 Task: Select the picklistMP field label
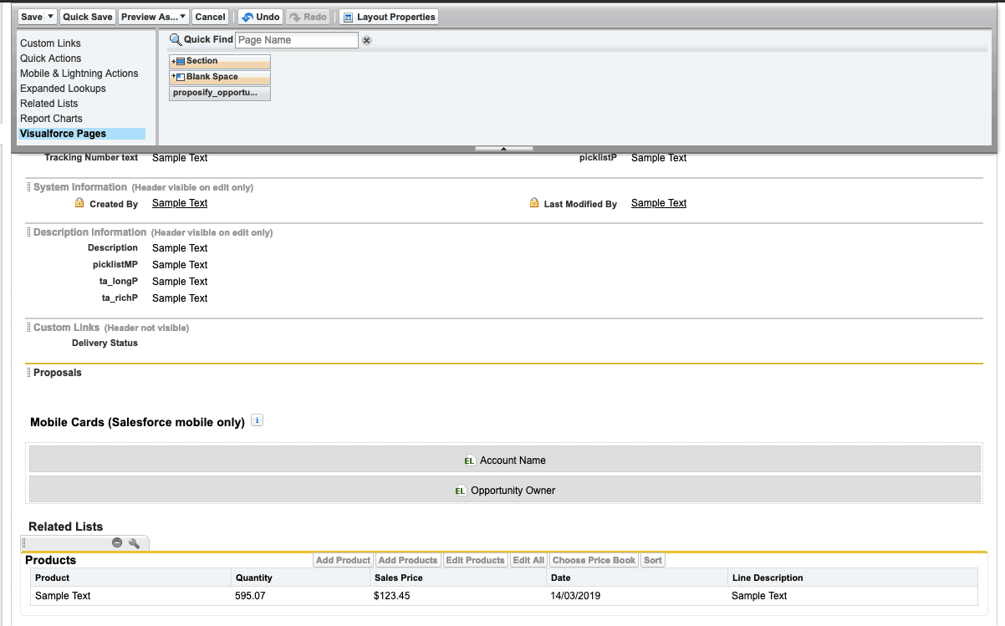pyautogui.click(x=115, y=265)
